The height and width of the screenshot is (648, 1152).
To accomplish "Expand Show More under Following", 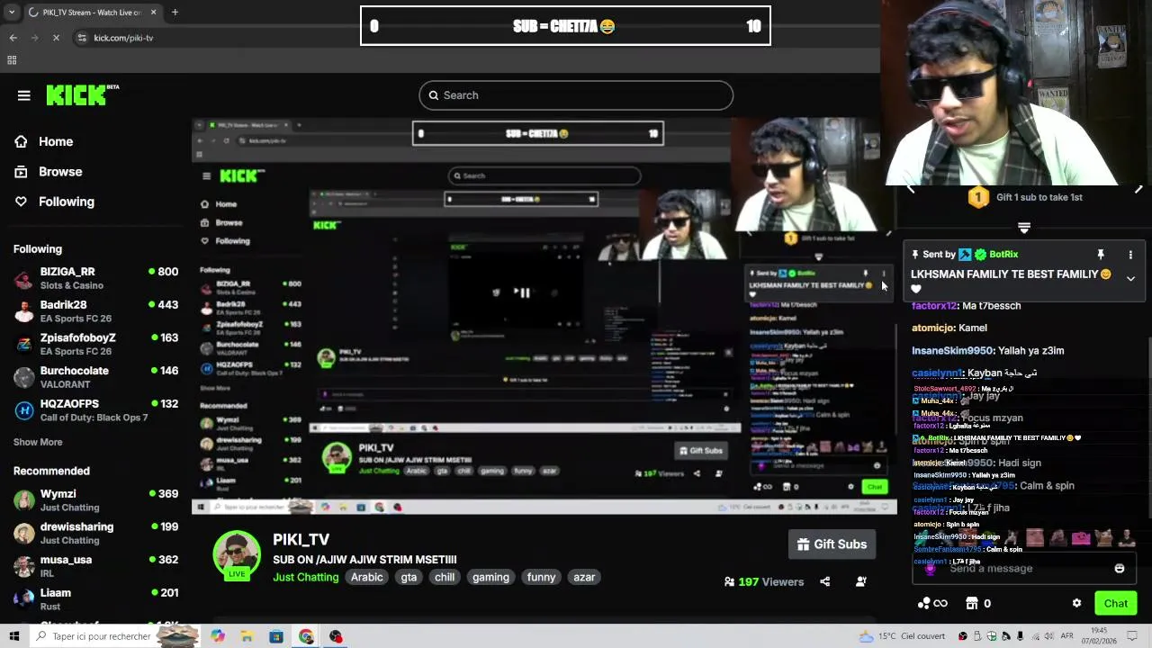I will (38, 442).
